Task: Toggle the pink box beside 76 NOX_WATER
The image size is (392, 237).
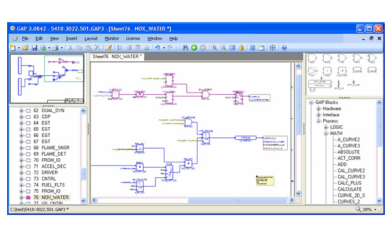Action: [28, 198]
